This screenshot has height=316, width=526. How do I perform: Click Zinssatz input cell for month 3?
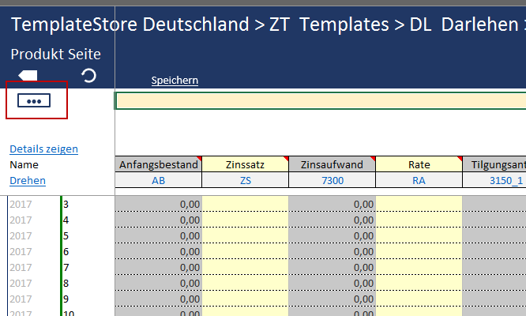point(245,204)
